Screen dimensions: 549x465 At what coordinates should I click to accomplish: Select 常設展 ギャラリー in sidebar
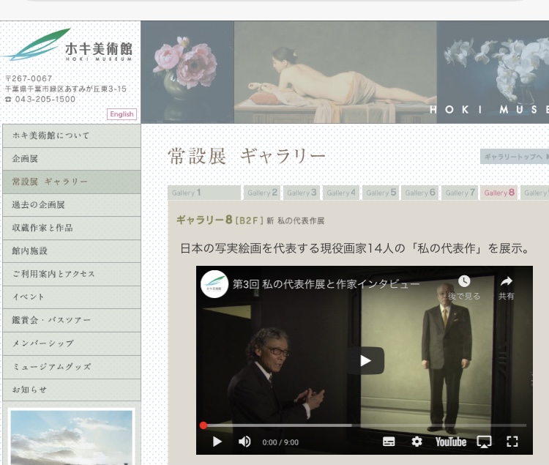click(72, 182)
